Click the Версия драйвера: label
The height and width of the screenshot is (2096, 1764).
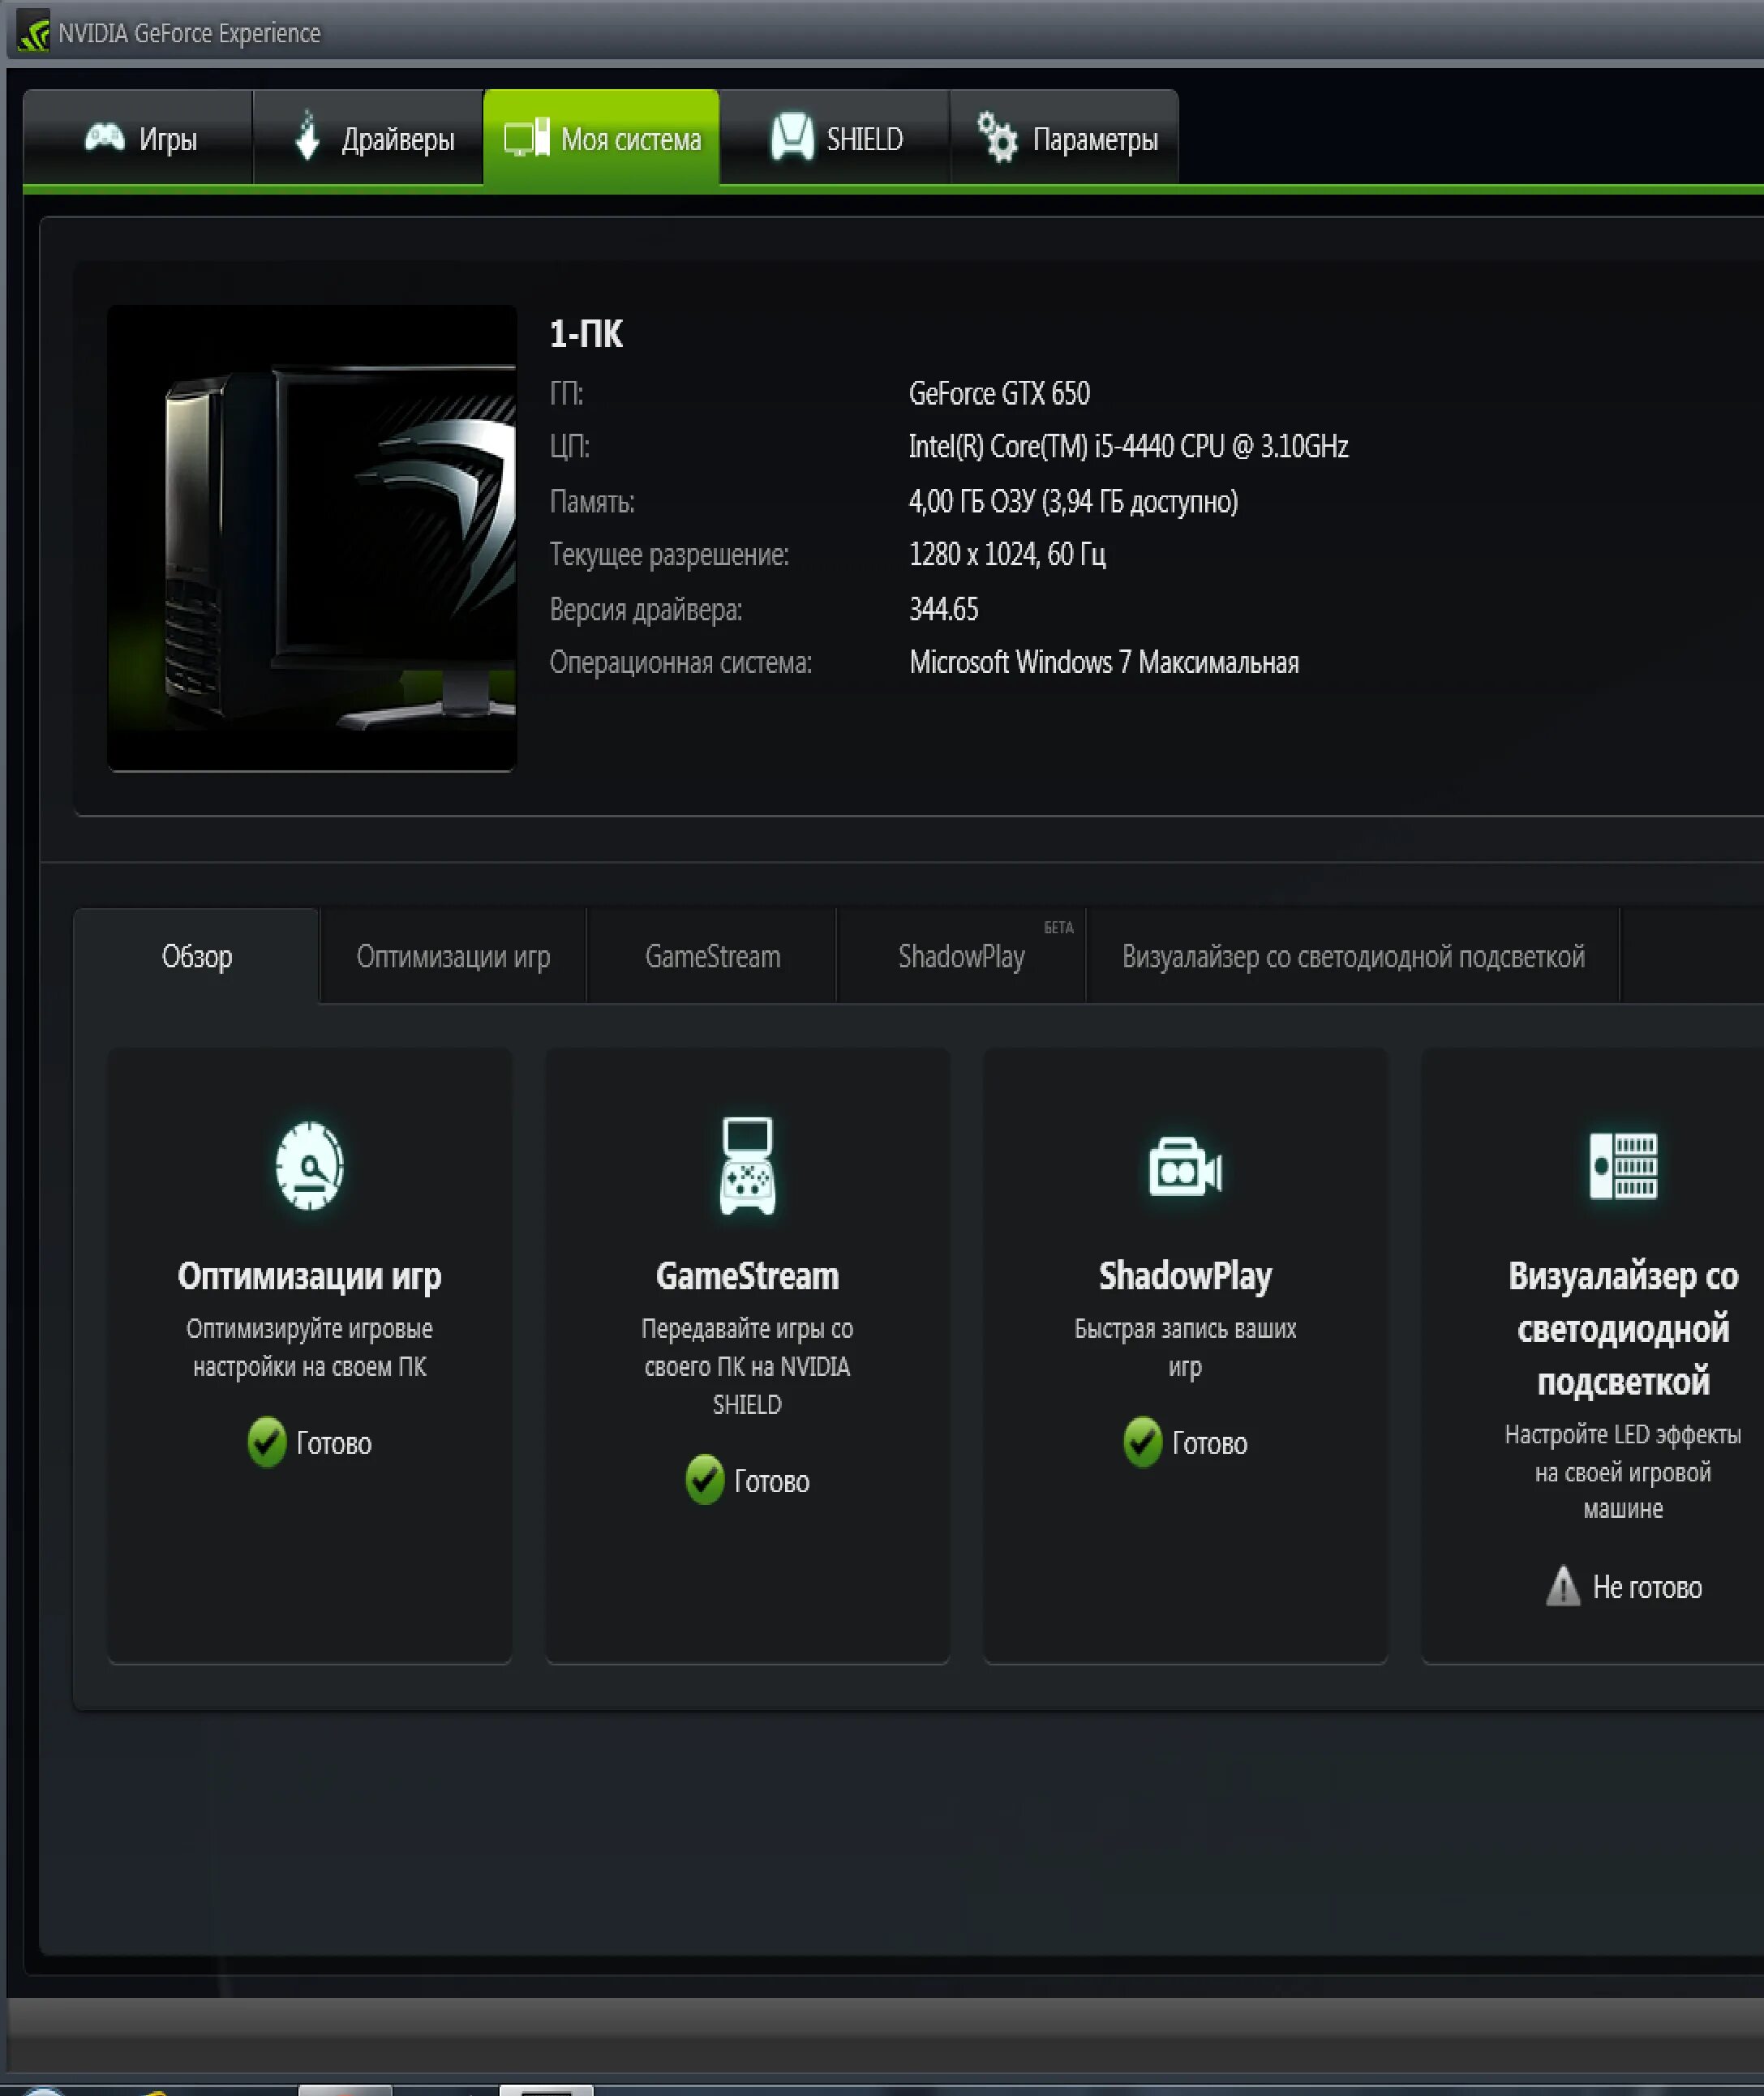click(x=646, y=609)
